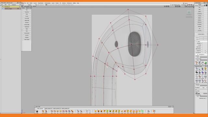Switch to the fourth shelf tab
The image size is (208, 117).
[x=65, y=109]
